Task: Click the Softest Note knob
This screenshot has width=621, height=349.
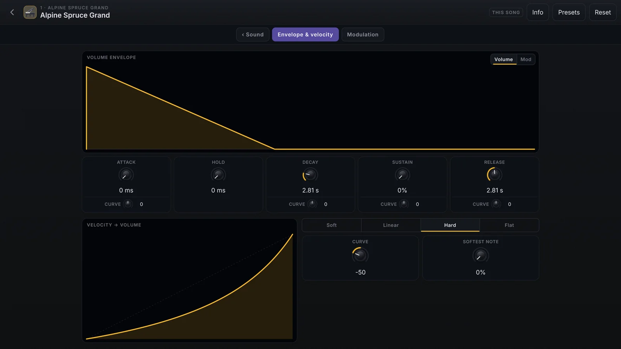Action: pyautogui.click(x=480, y=255)
